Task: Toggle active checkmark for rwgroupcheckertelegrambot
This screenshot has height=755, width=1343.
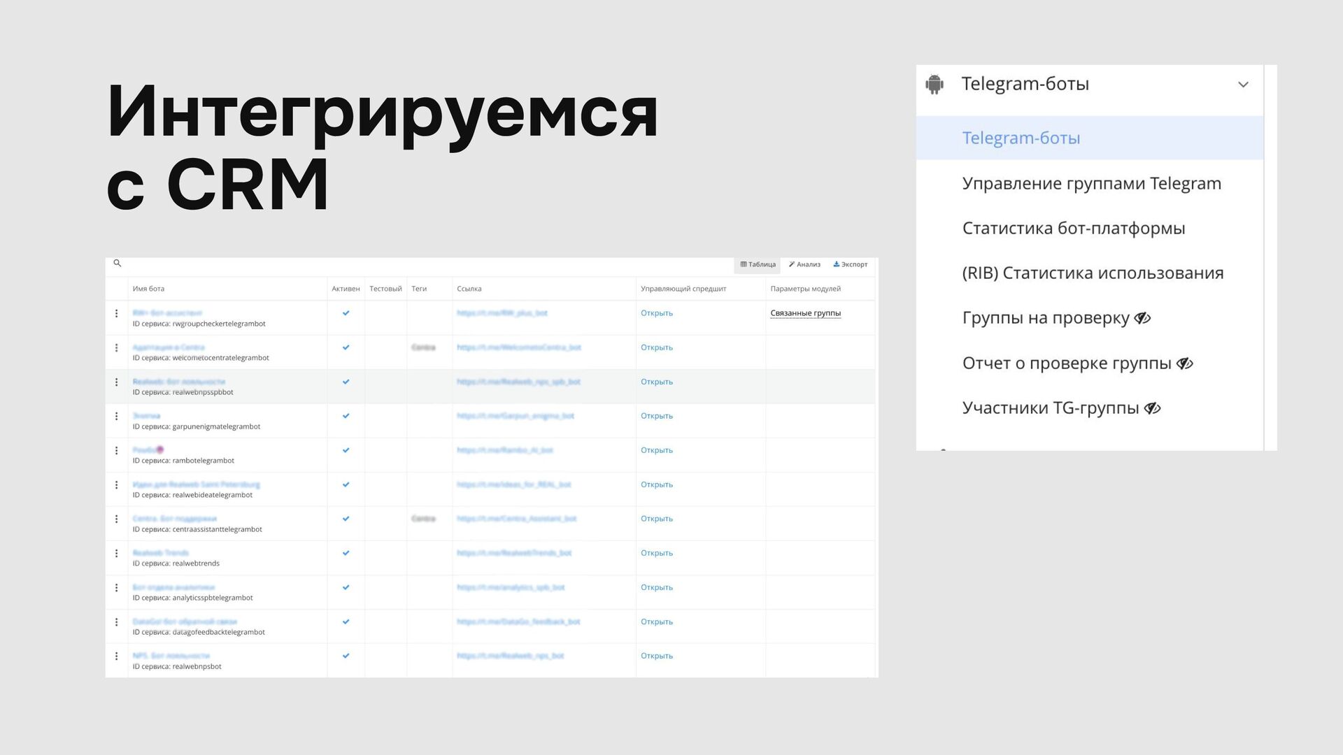Action: [346, 313]
